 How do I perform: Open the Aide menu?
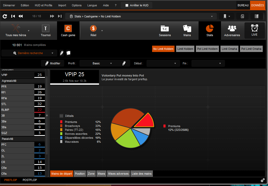tap(106, 5)
